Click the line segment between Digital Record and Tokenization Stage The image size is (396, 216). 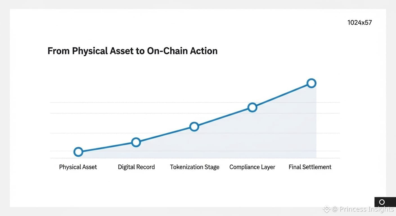pos(165,134)
